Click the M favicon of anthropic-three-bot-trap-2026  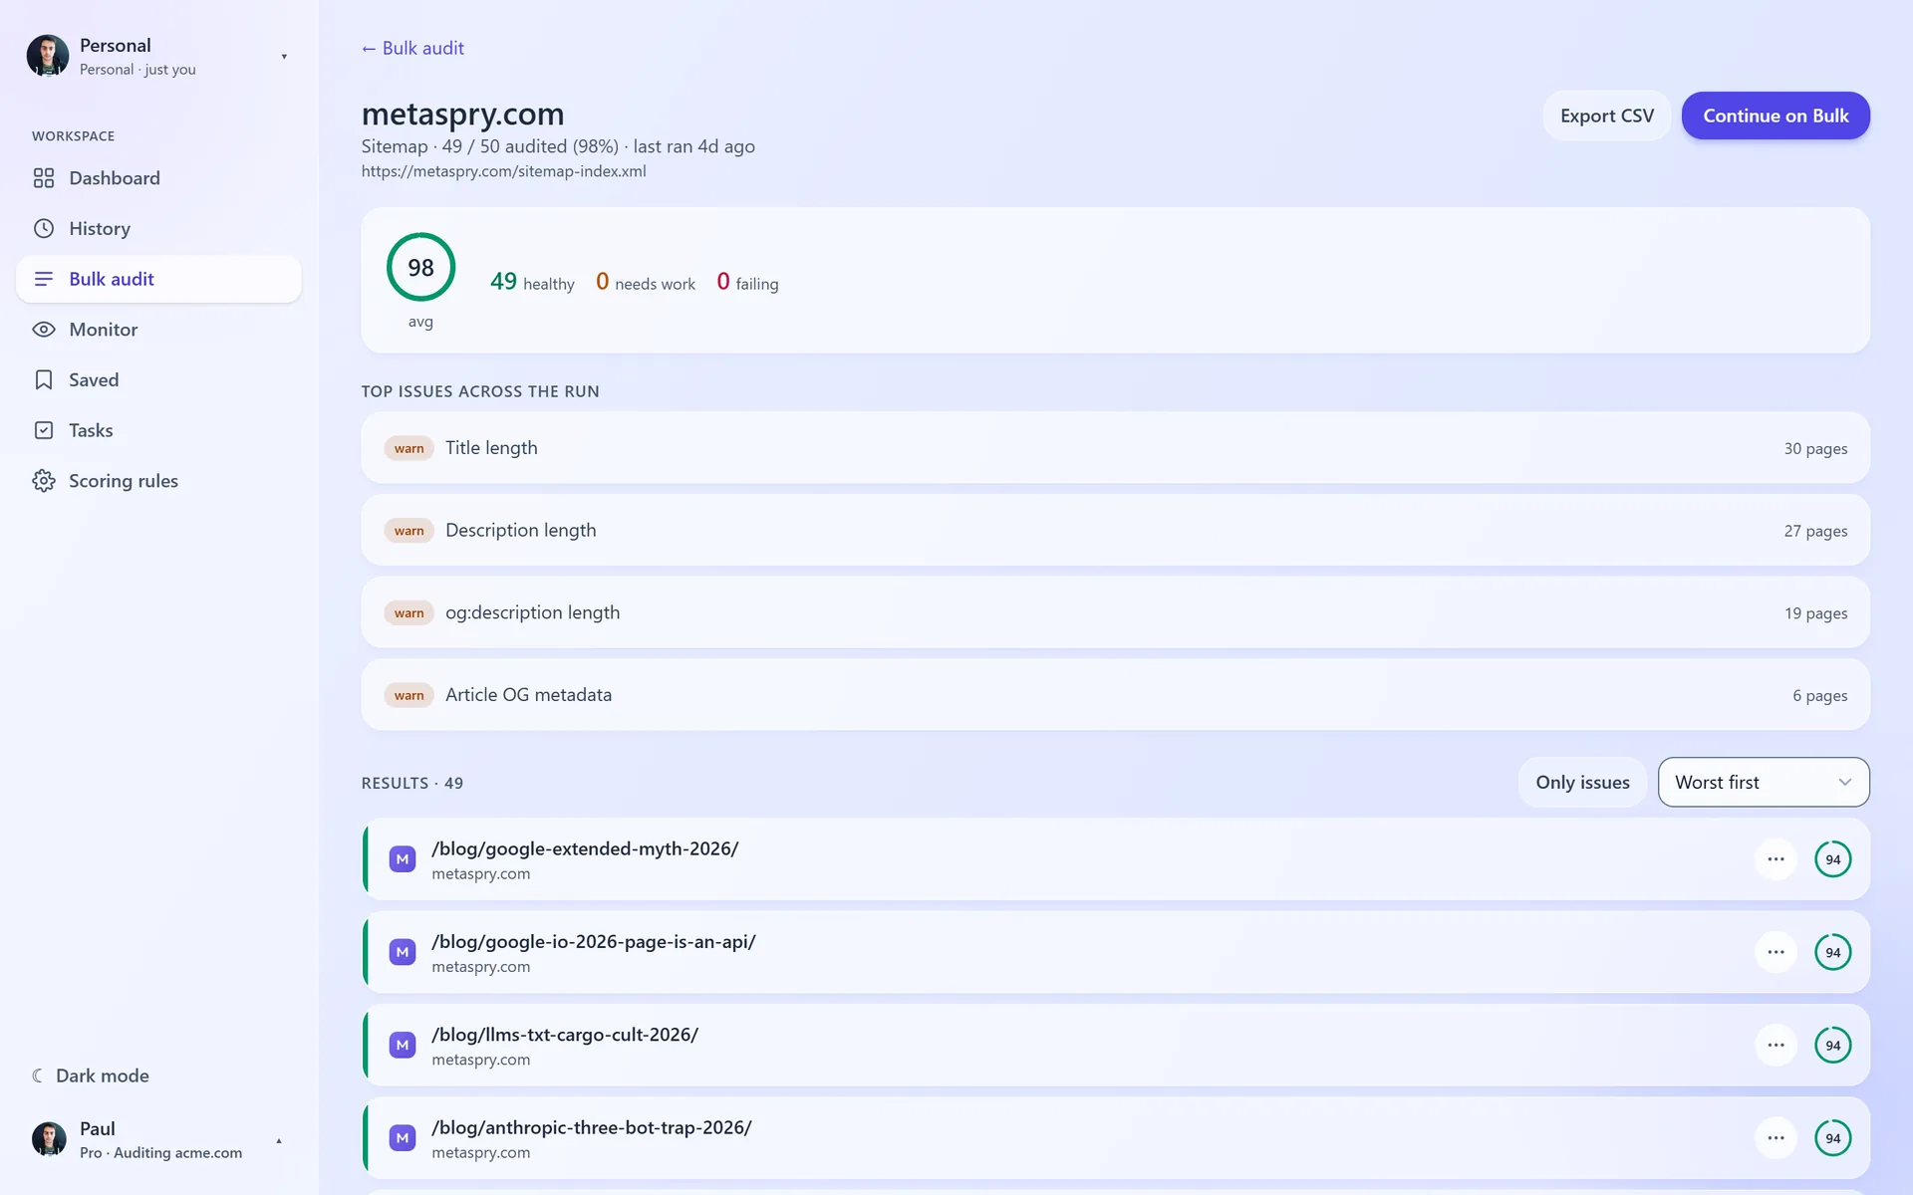pyautogui.click(x=403, y=1138)
